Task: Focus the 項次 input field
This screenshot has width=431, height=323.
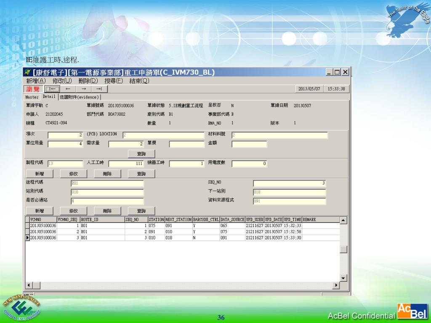Action: click(x=65, y=135)
